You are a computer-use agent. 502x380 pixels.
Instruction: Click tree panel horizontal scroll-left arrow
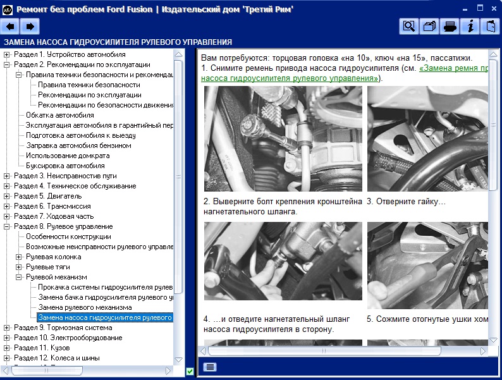[6, 371]
